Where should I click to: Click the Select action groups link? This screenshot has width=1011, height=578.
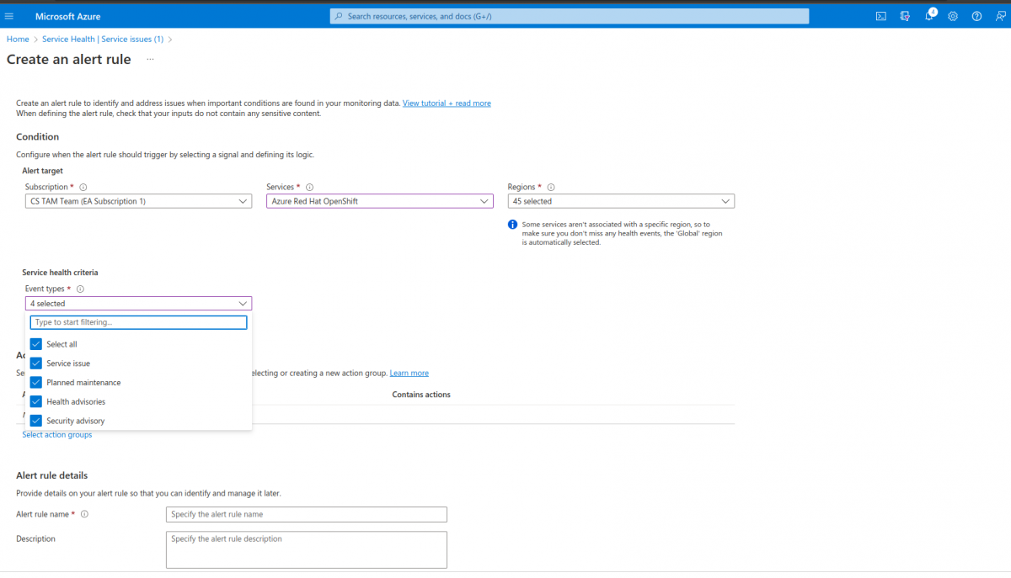(x=56, y=434)
